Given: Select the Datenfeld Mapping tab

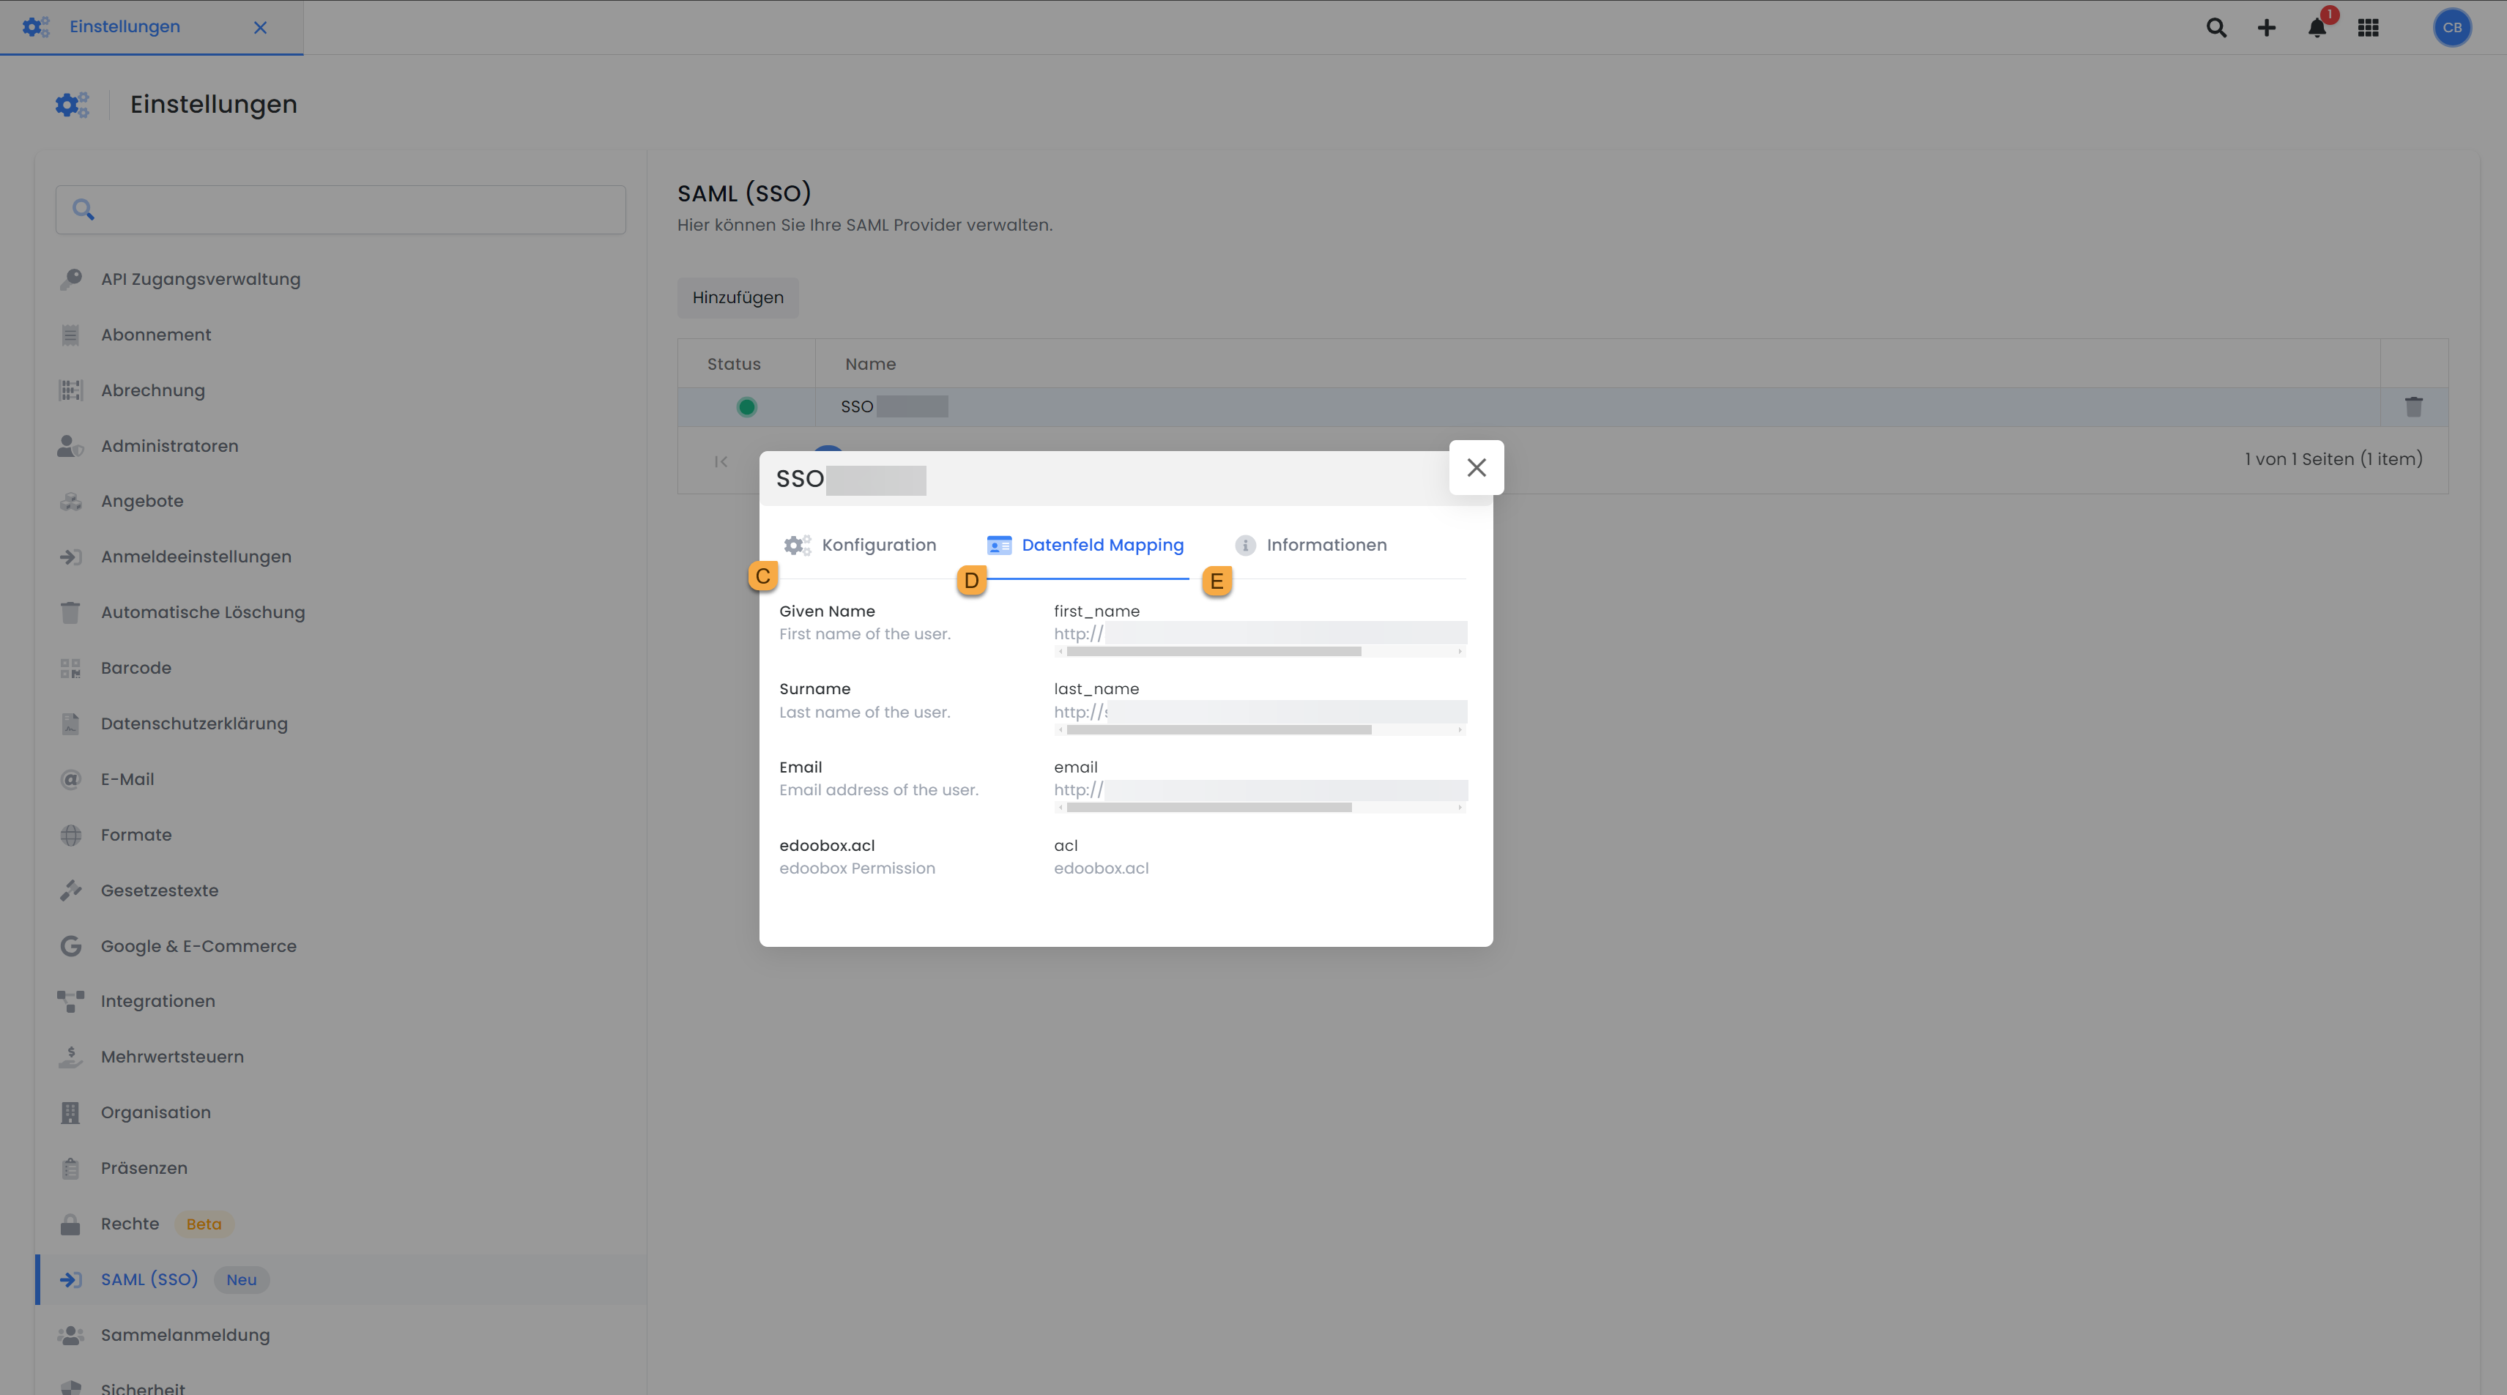Looking at the screenshot, I should [x=1102, y=545].
